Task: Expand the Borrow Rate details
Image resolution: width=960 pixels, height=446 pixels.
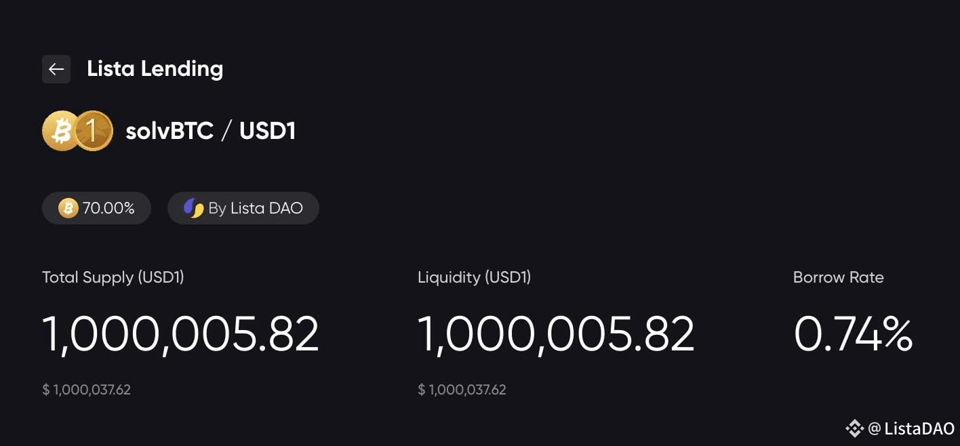Action: click(838, 277)
